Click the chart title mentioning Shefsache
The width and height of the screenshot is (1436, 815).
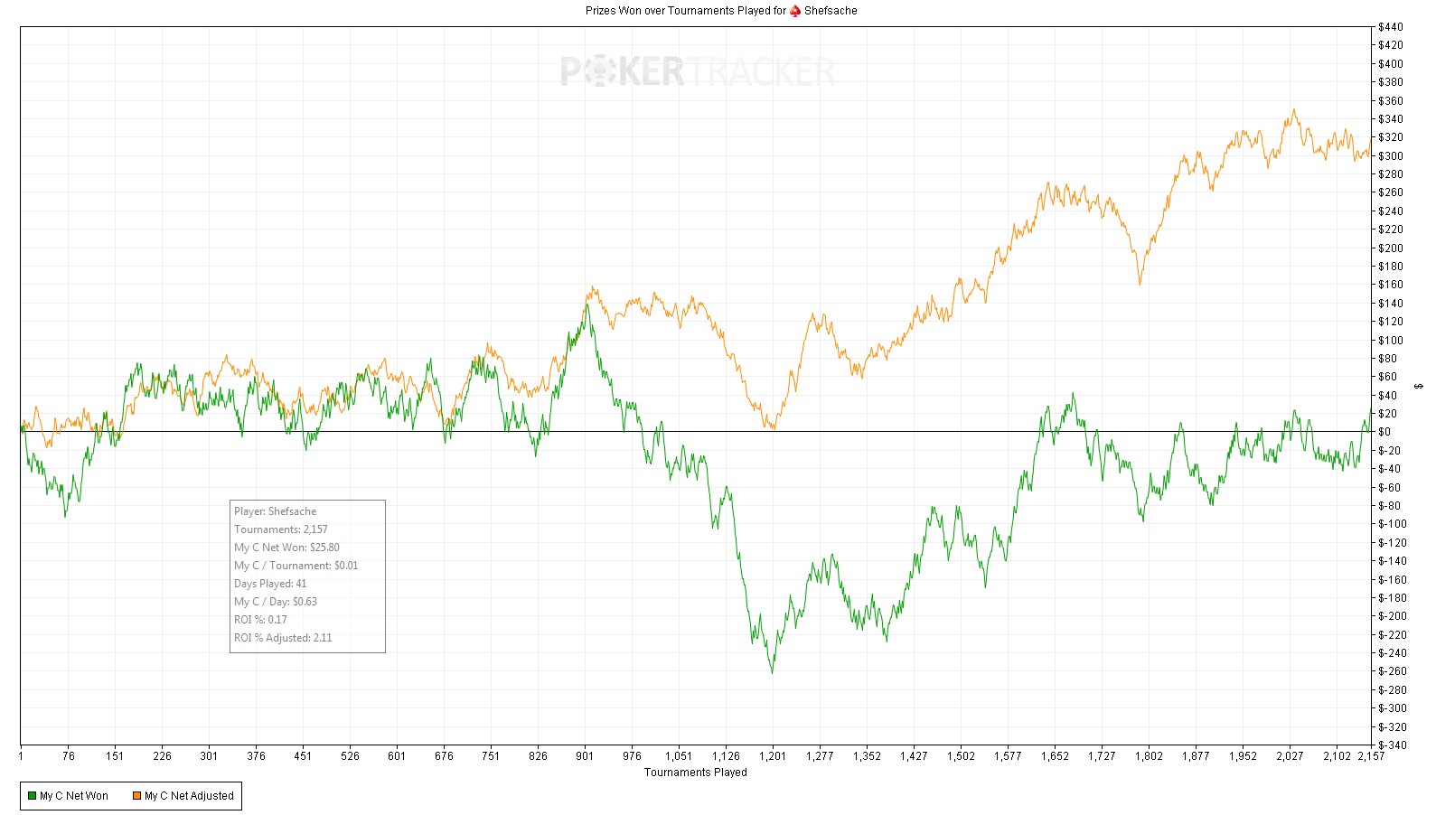pos(721,11)
